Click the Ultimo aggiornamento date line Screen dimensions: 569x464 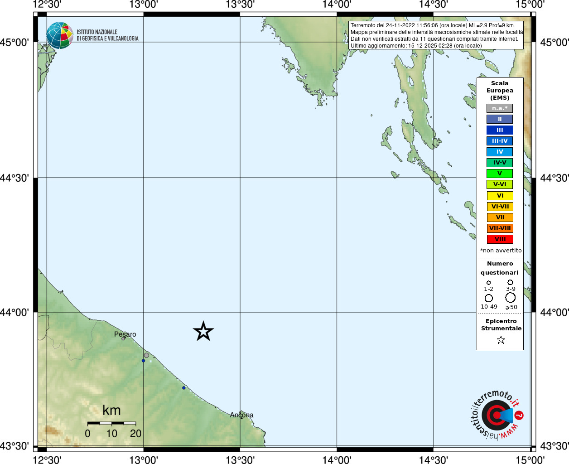click(x=416, y=46)
